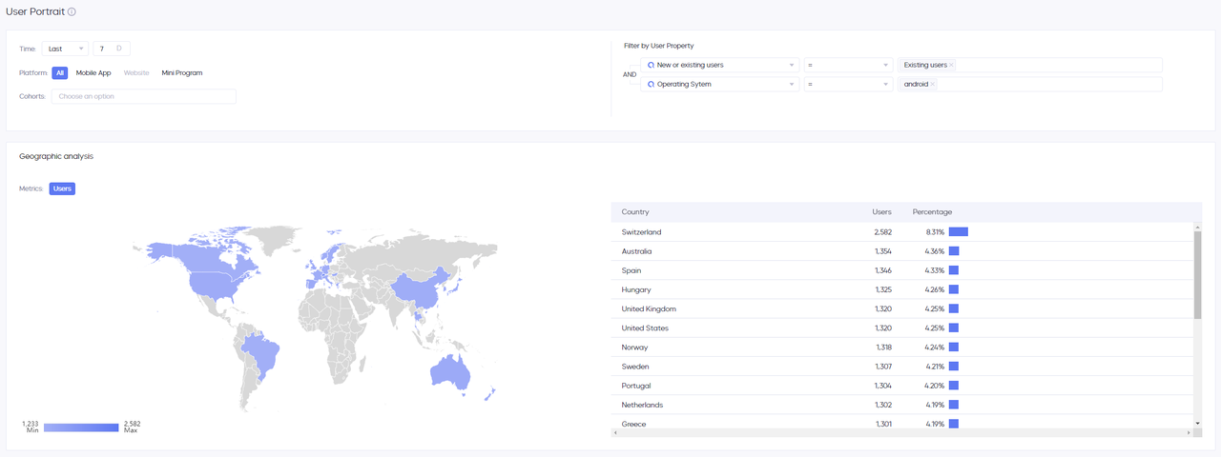
Task: Click the search icon in 'Operating Sytem' field
Action: tap(652, 84)
